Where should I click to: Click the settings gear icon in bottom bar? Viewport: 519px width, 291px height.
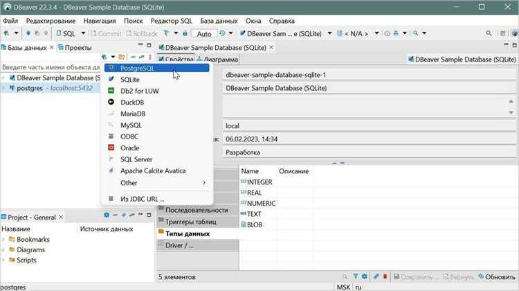pos(365,276)
